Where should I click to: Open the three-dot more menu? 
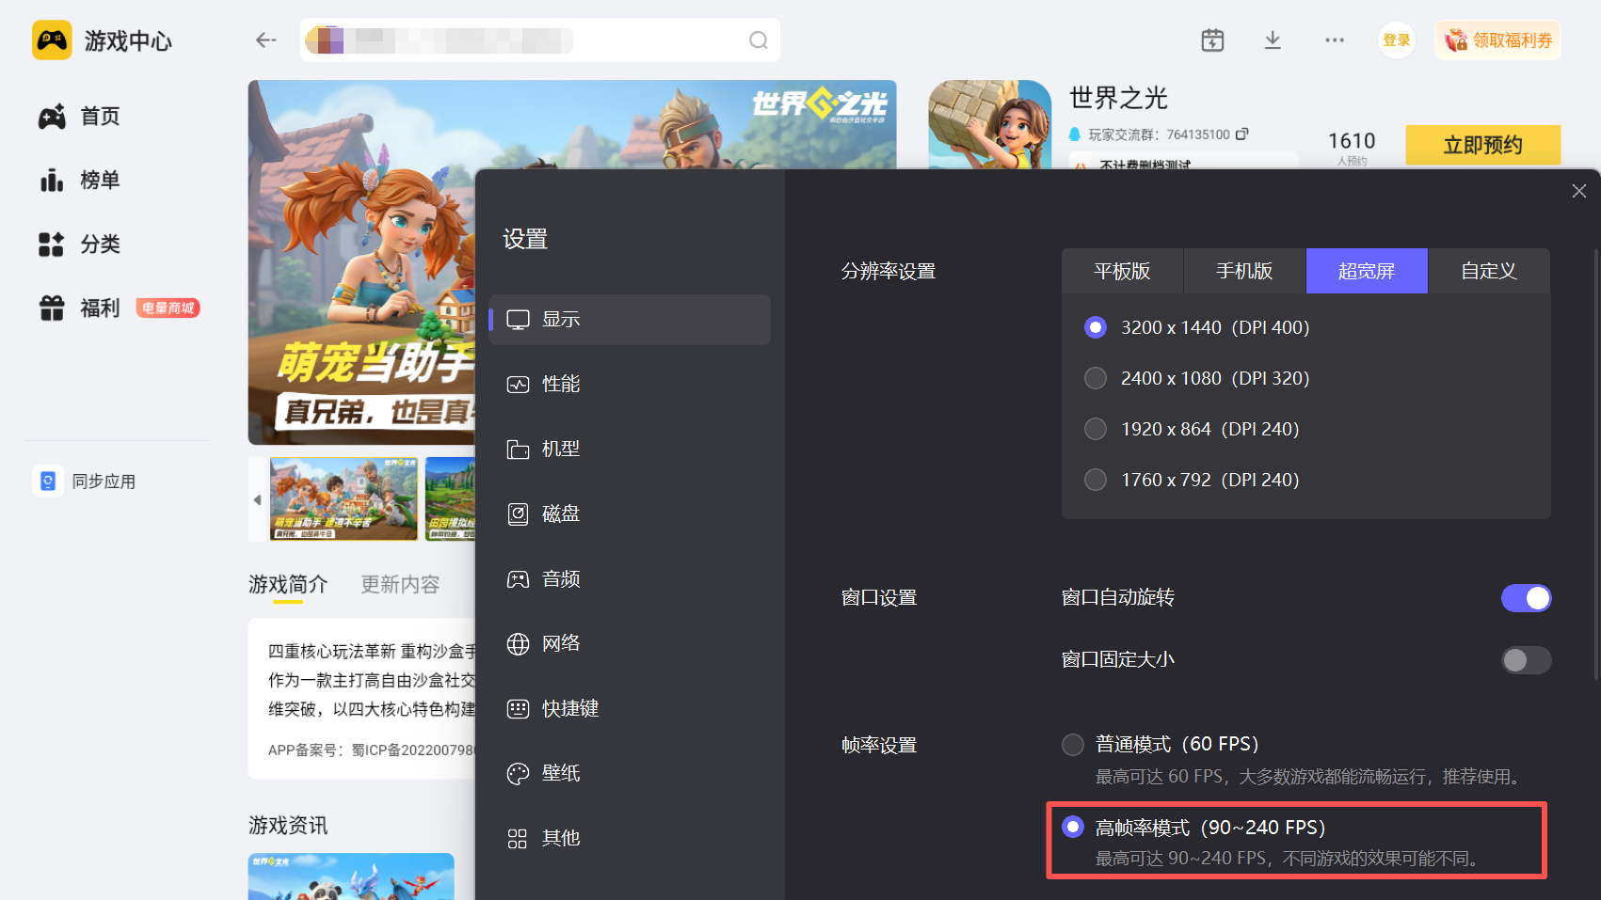click(x=1335, y=39)
